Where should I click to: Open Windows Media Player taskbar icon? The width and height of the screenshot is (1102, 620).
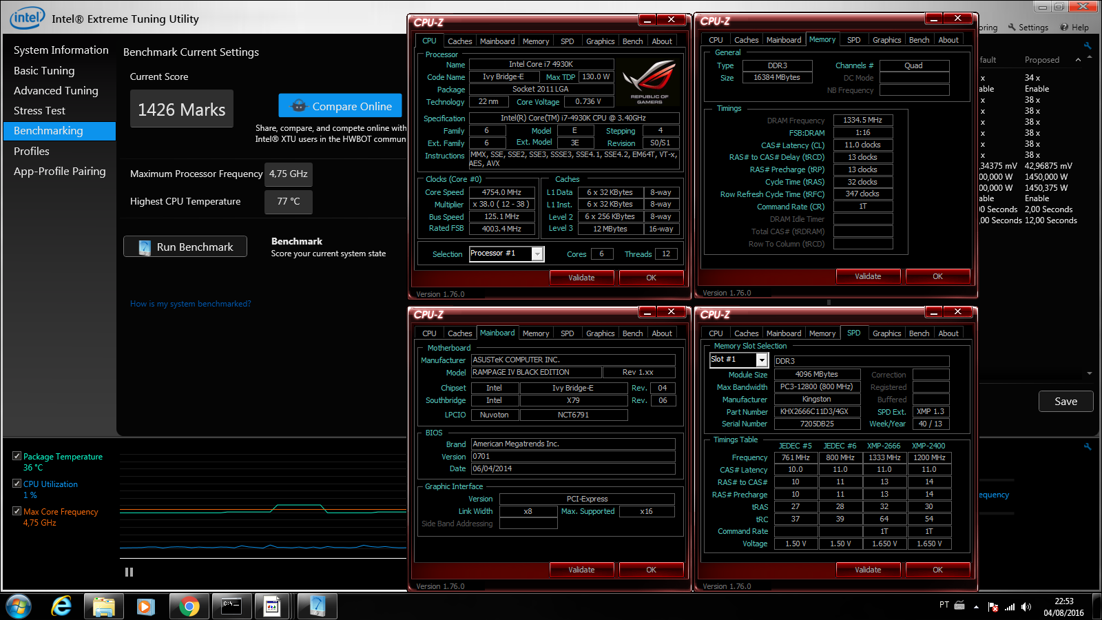pyautogui.click(x=145, y=606)
